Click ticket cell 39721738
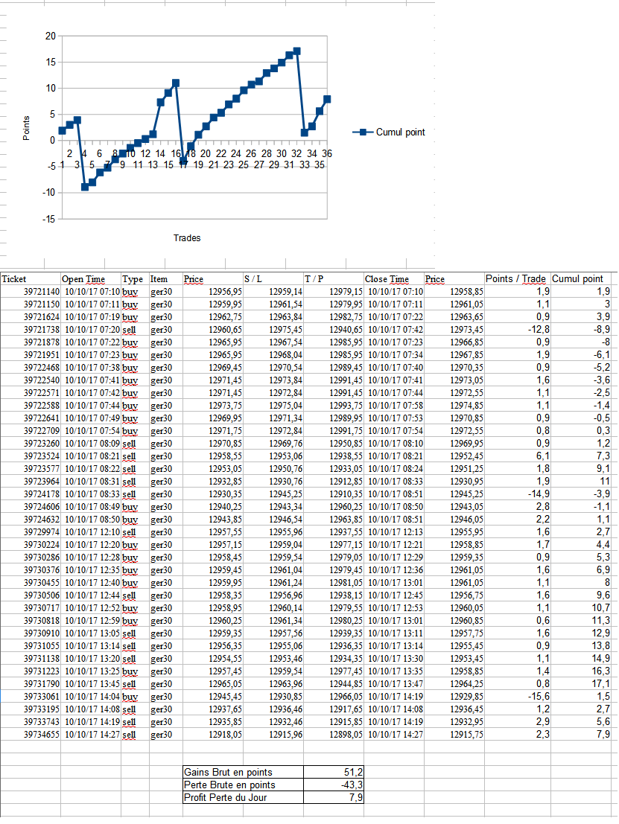The height and width of the screenshot is (824, 619). (31, 330)
